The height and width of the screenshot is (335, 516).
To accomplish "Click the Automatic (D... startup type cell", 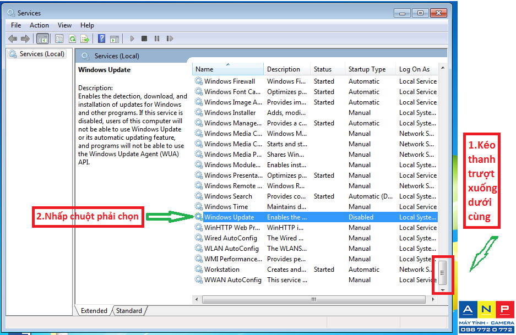I will [x=371, y=196].
